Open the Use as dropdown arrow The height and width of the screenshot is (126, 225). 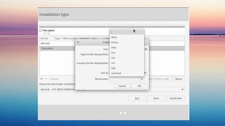pos(145,73)
